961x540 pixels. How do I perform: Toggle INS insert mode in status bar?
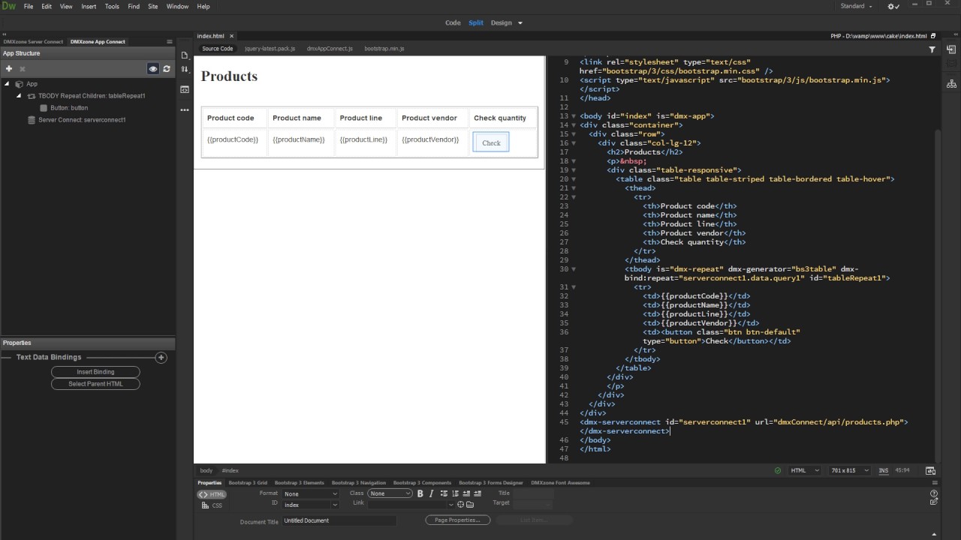coord(884,471)
